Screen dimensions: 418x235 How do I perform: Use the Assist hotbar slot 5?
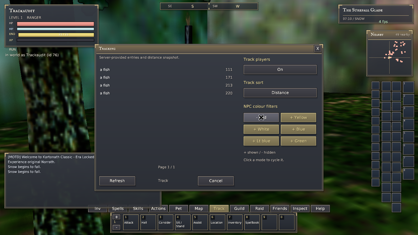click(x=200, y=222)
